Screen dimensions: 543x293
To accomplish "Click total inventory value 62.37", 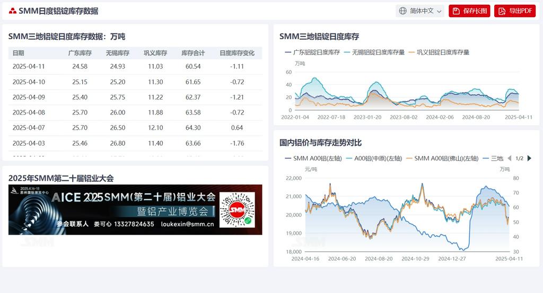I will (193, 97).
